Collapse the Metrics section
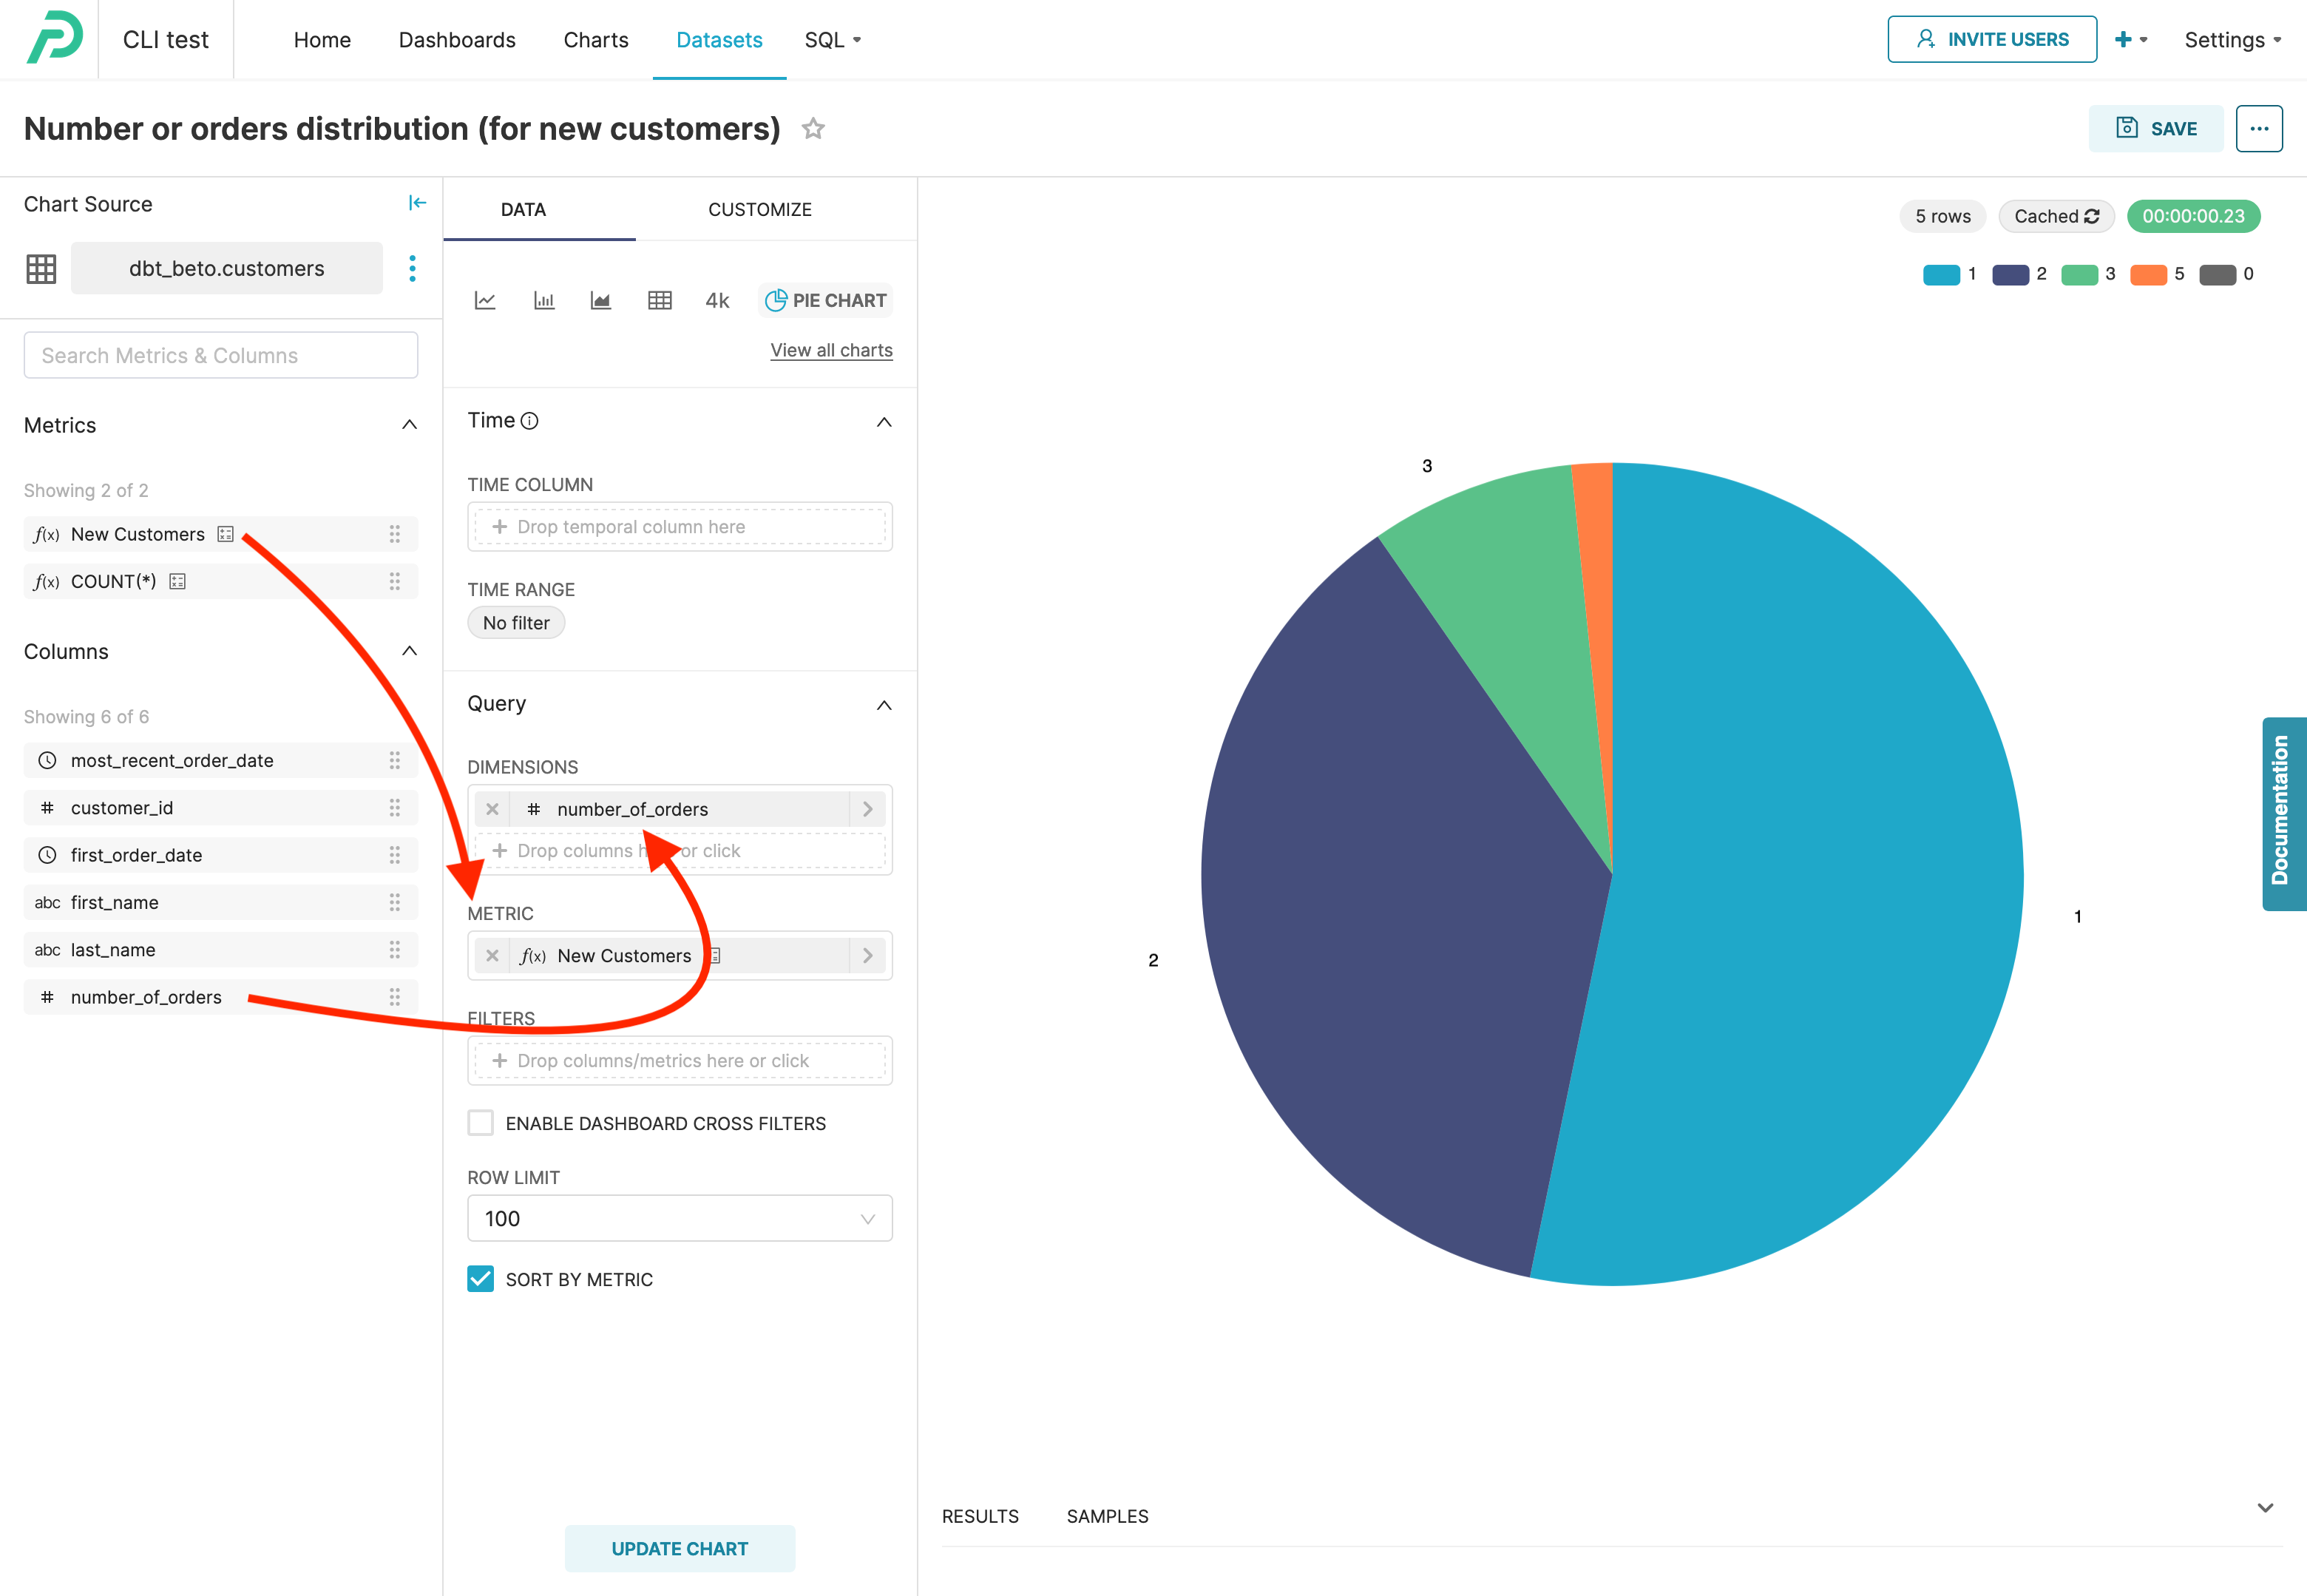Image resolution: width=2307 pixels, height=1596 pixels. tap(409, 425)
